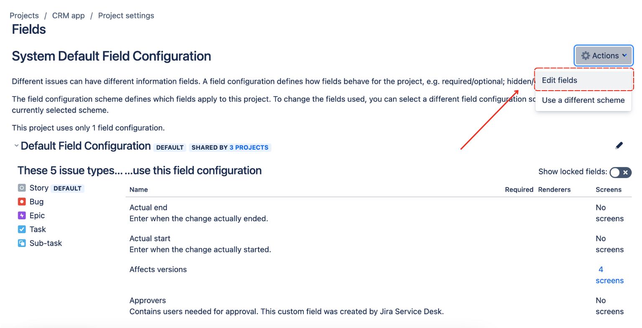The image size is (642, 328).
Task: Click the Bug issue type icon
Action: [x=22, y=201]
